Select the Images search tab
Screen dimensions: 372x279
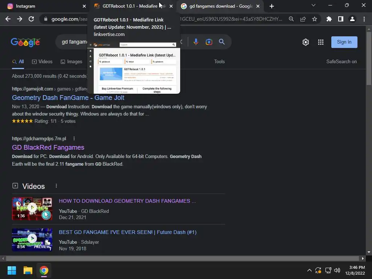72,62
